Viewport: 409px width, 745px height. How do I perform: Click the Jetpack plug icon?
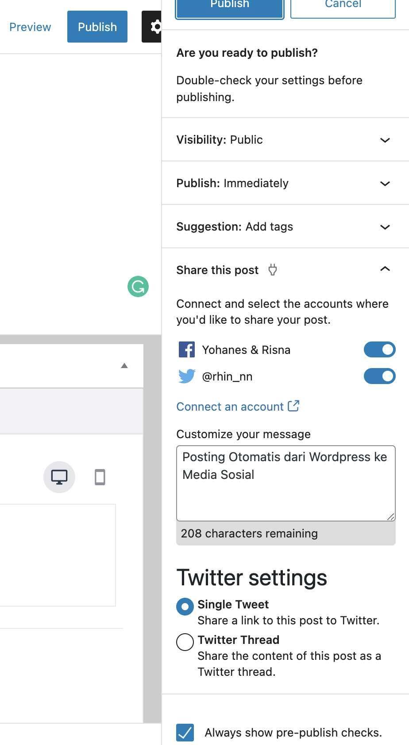click(x=273, y=270)
